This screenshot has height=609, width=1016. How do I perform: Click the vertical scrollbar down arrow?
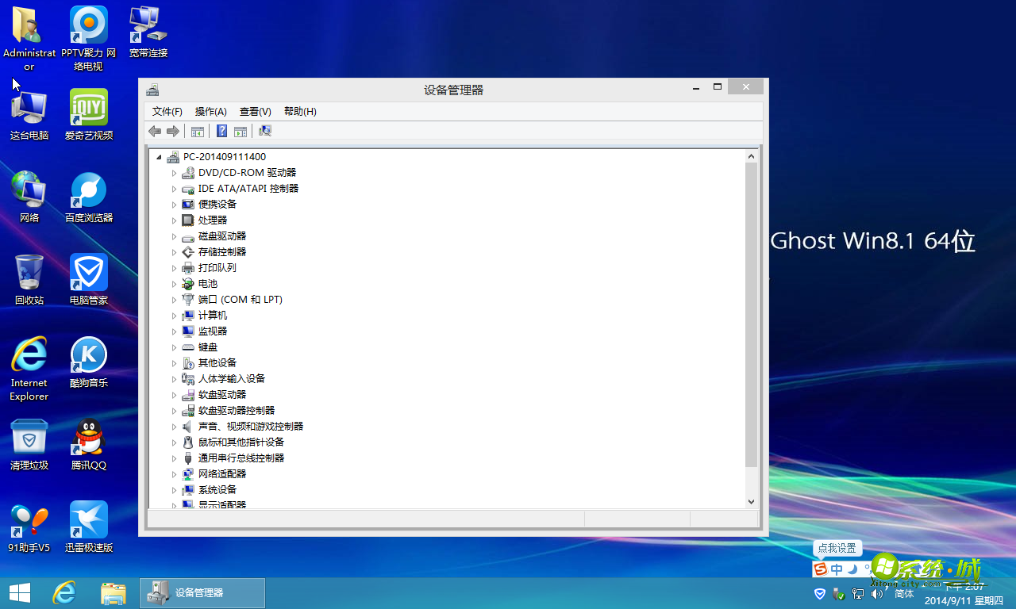coord(751,500)
